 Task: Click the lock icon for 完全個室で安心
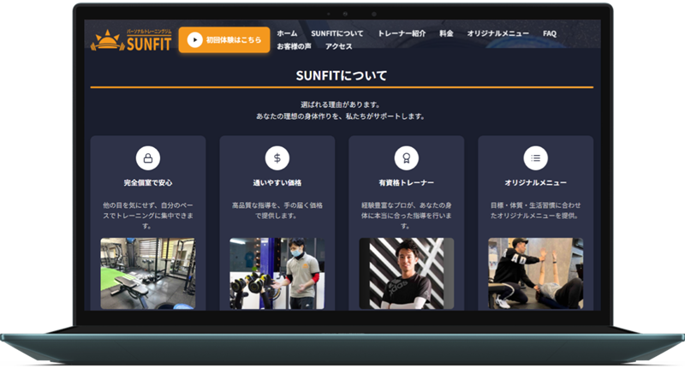pyautogui.click(x=148, y=158)
